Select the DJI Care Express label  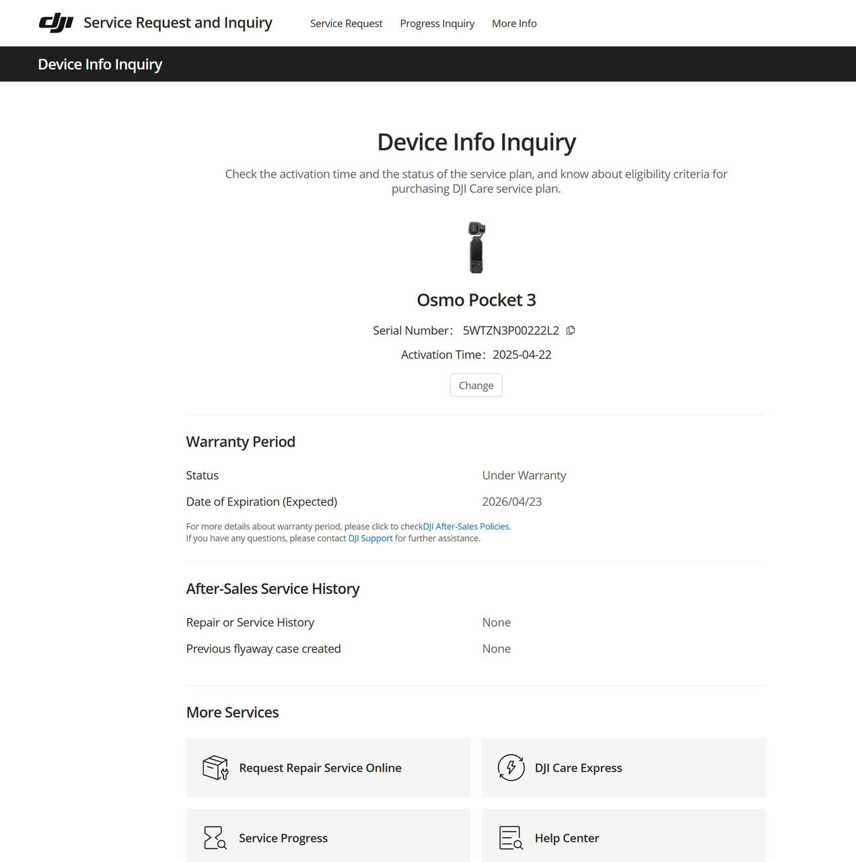[x=578, y=768]
